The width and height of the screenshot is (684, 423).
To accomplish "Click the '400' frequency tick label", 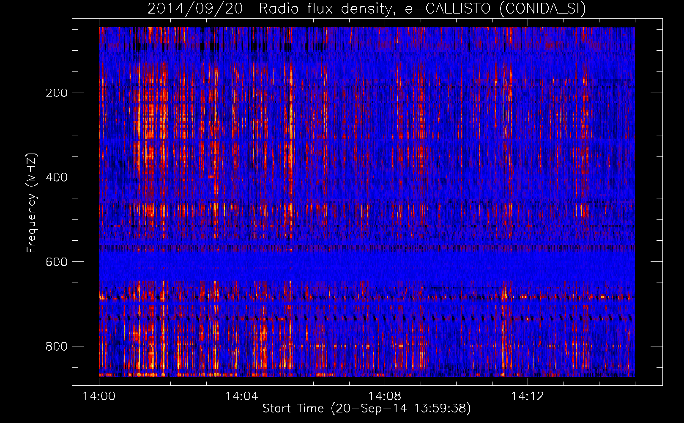I will pos(57,177).
